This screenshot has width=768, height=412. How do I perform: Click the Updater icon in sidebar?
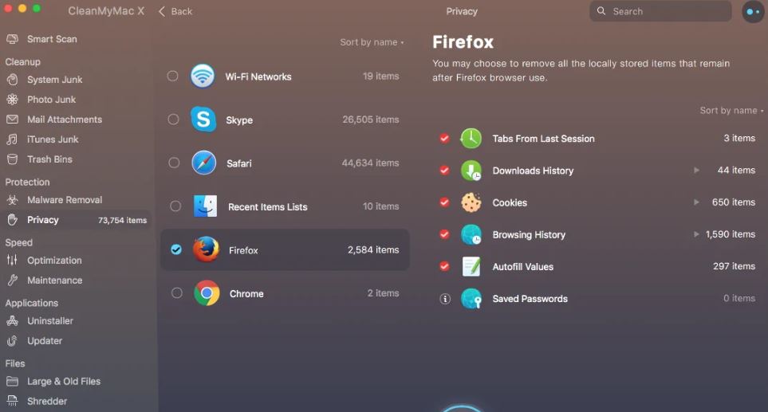point(12,340)
